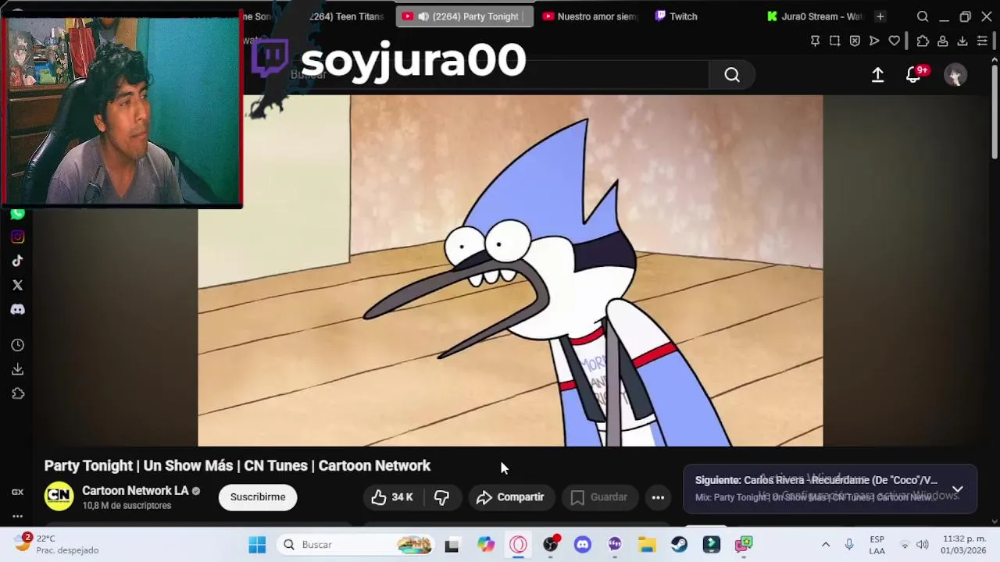This screenshot has height=562, width=1000.
Task: Open Opera GX from the taskbar
Action: point(519,545)
